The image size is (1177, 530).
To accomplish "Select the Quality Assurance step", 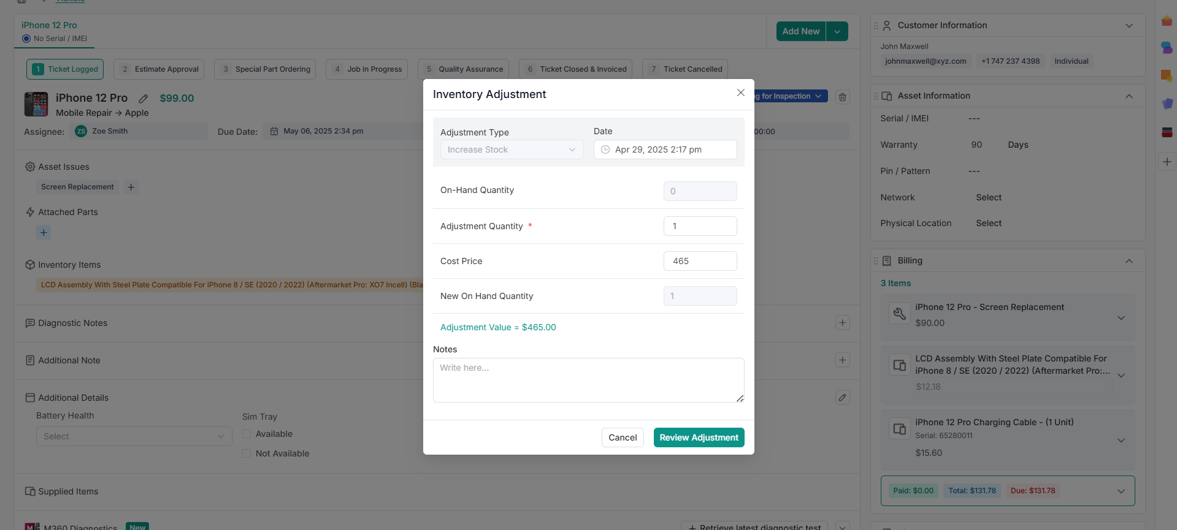I will pyautogui.click(x=463, y=69).
